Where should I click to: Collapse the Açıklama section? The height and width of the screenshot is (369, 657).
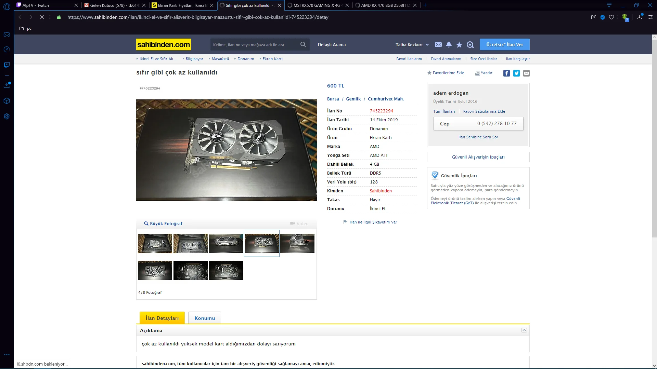coord(524,330)
